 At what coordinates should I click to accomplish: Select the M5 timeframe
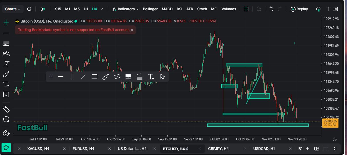[x=77, y=9]
